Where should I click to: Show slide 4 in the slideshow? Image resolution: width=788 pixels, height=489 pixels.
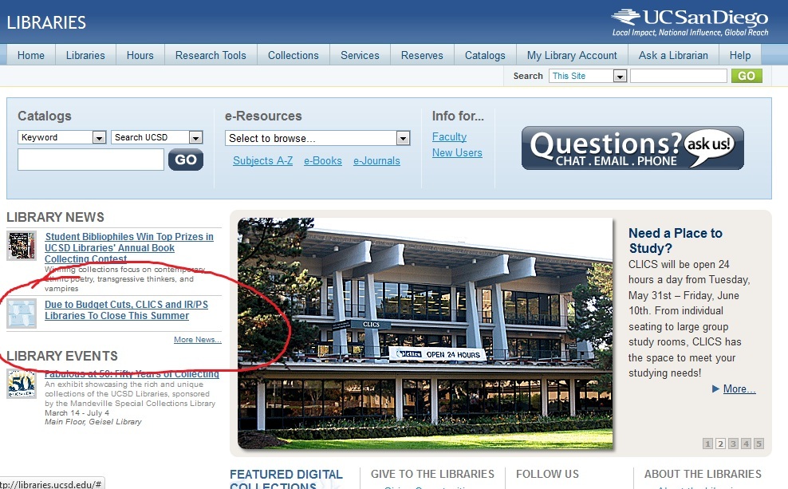click(x=746, y=444)
